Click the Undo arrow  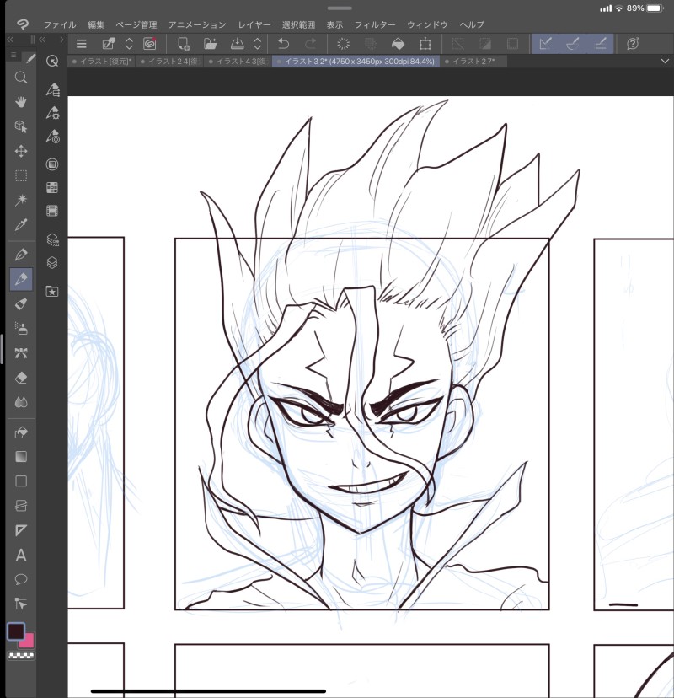pyautogui.click(x=283, y=44)
